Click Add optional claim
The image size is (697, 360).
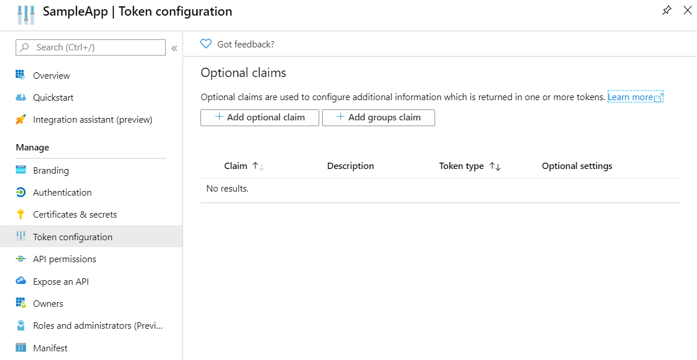[x=260, y=117]
